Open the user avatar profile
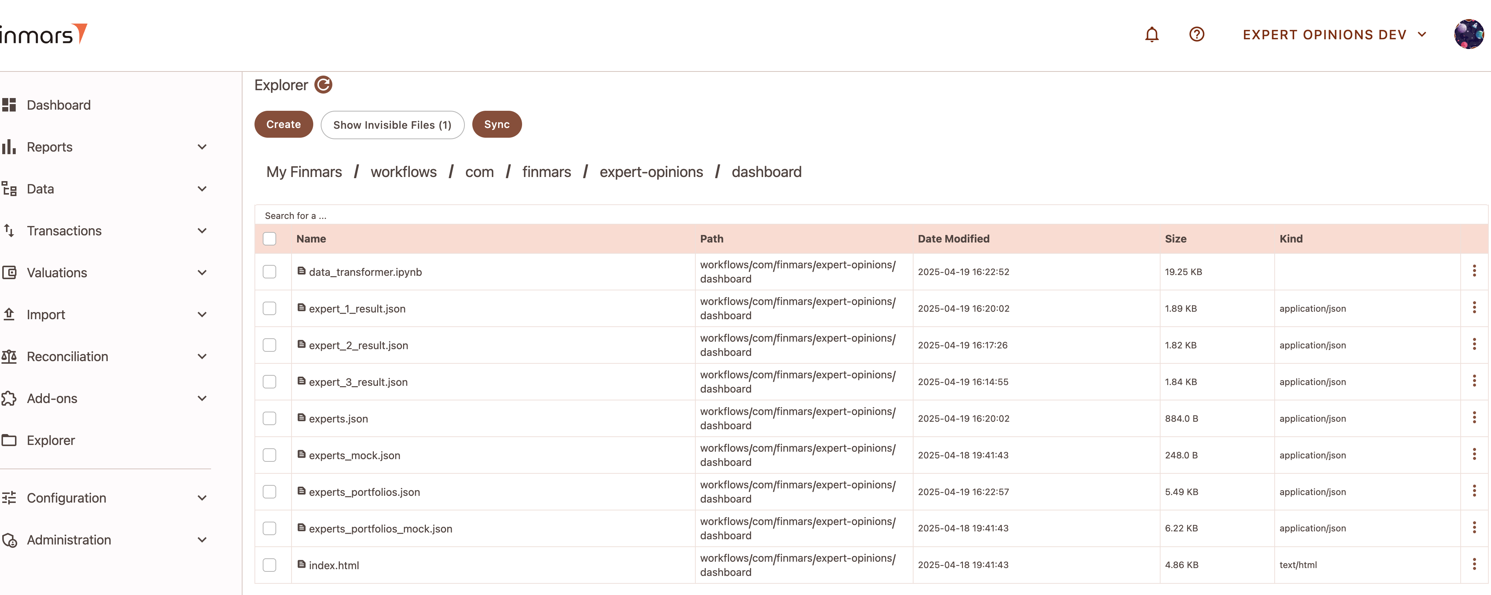The image size is (1491, 595). [1469, 34]
